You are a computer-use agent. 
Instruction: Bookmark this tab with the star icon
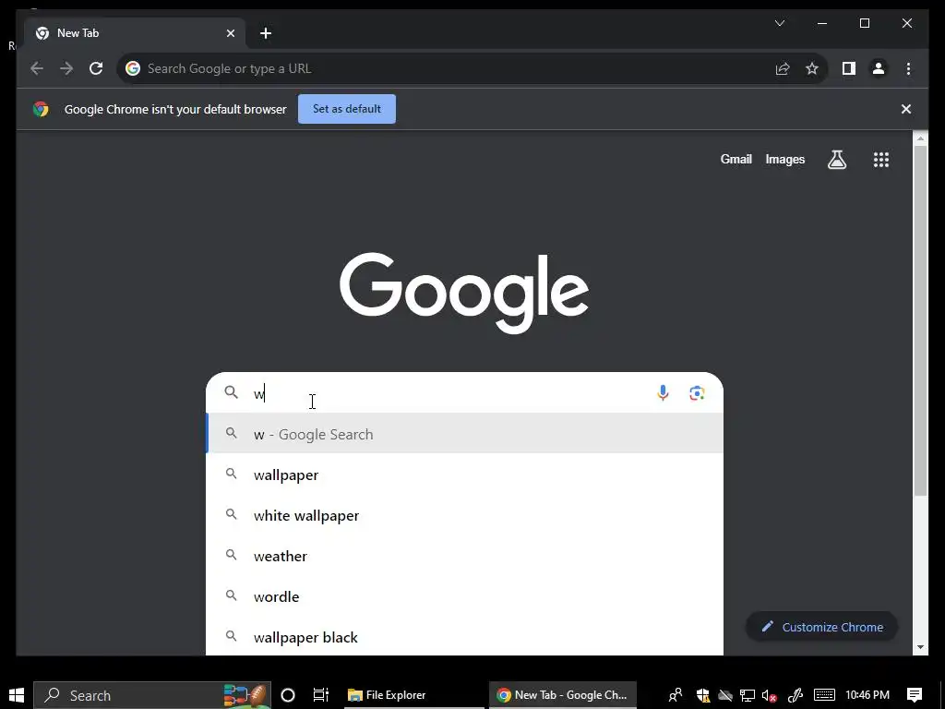point(812,68)
